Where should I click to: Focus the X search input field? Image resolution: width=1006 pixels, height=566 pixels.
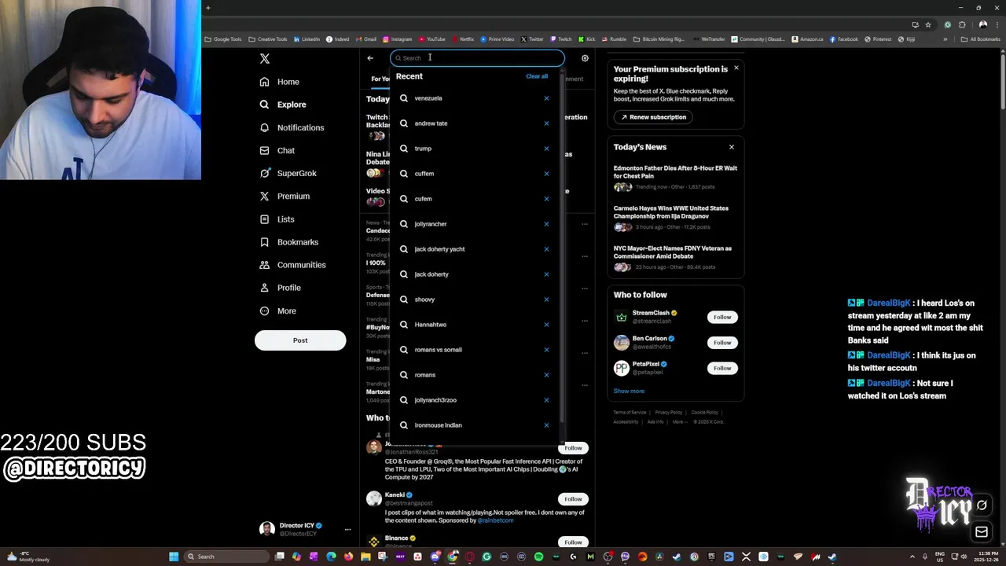tap(477, 58)
